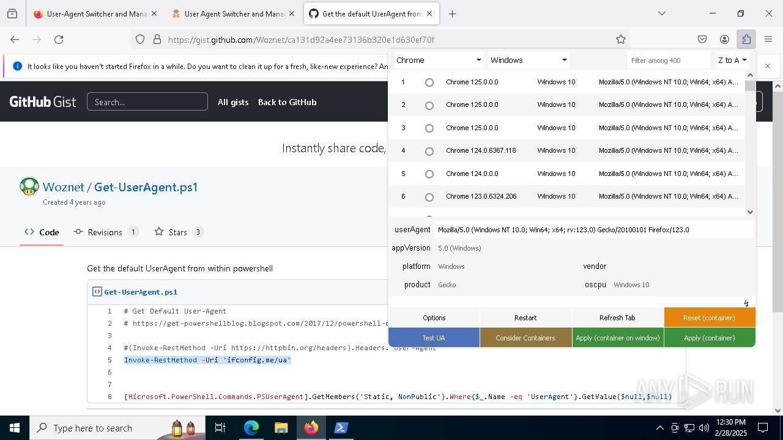Image resolution: width=783 pixels, height=440 pixels.
Task: Open Woznet user profile link
Action: [64, 187]
